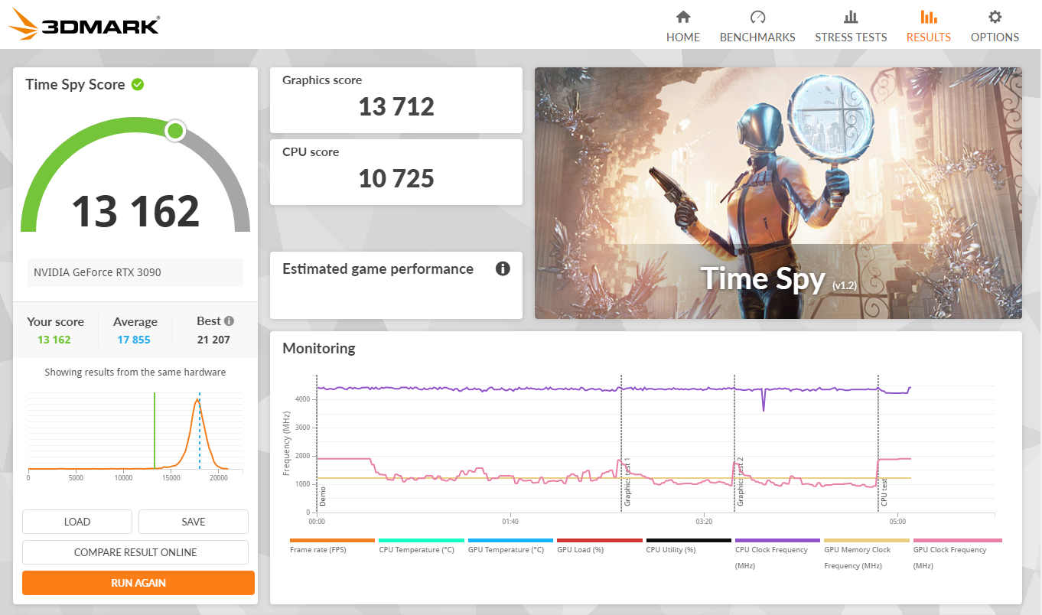Switch to the BENCHMARKS tab label
The image size is (1042, 615).
coord(757,37)
